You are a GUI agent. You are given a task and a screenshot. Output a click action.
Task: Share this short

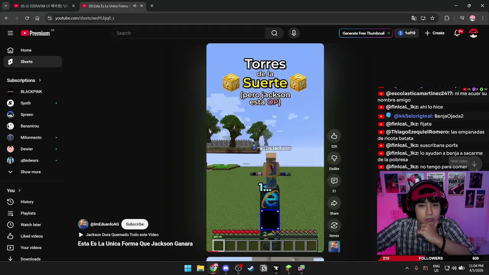point(334,203)
